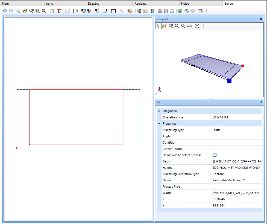Click the gray 3D box icon
Image resolution: width=267 pixels, height=224 pixels.
[x=160, y=11]
